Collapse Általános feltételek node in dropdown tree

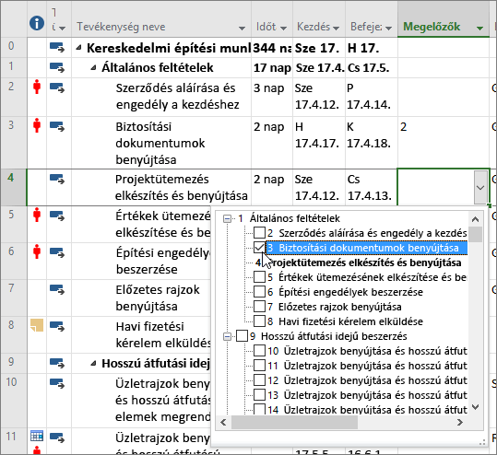pos(227,218)
